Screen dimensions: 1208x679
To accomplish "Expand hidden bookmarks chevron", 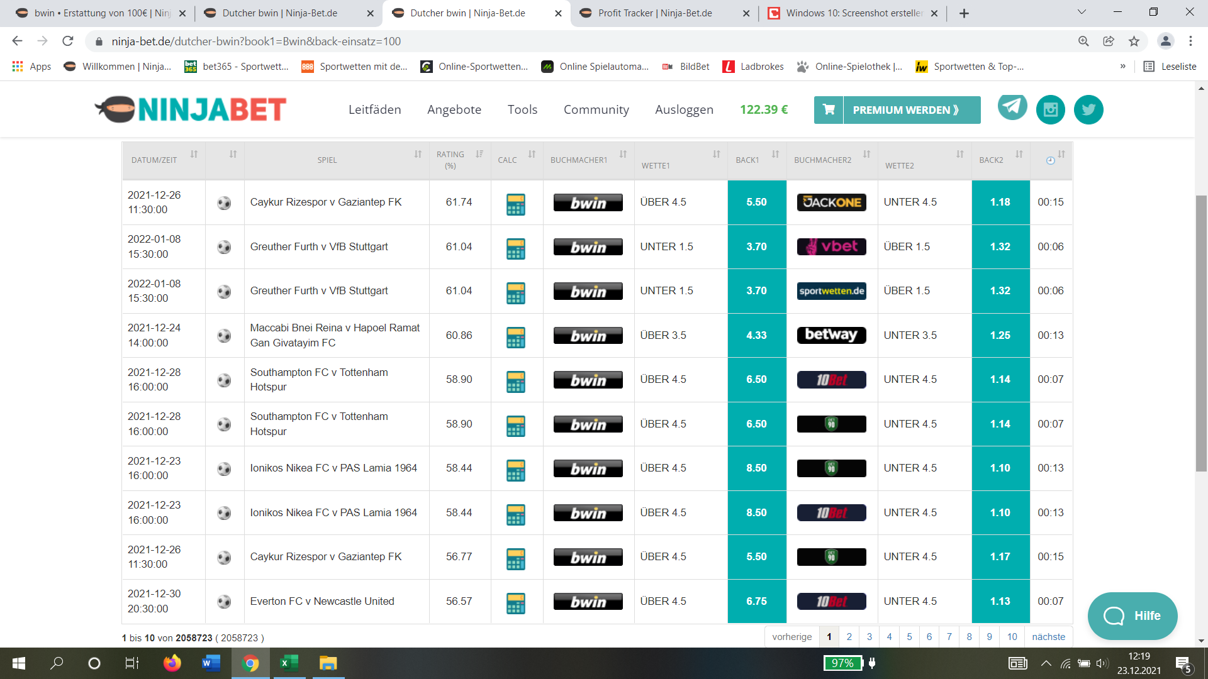I will 1122,67.
